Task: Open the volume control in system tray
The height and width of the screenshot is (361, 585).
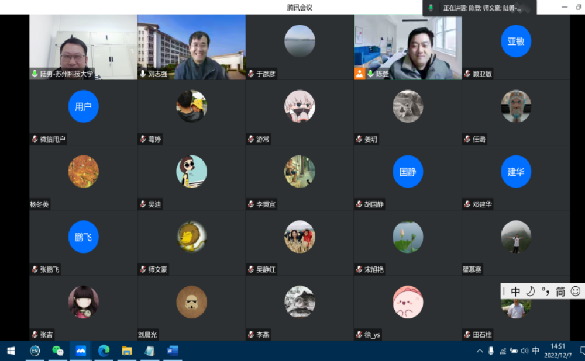Action: pyautogui.click(x=524, y=351)
